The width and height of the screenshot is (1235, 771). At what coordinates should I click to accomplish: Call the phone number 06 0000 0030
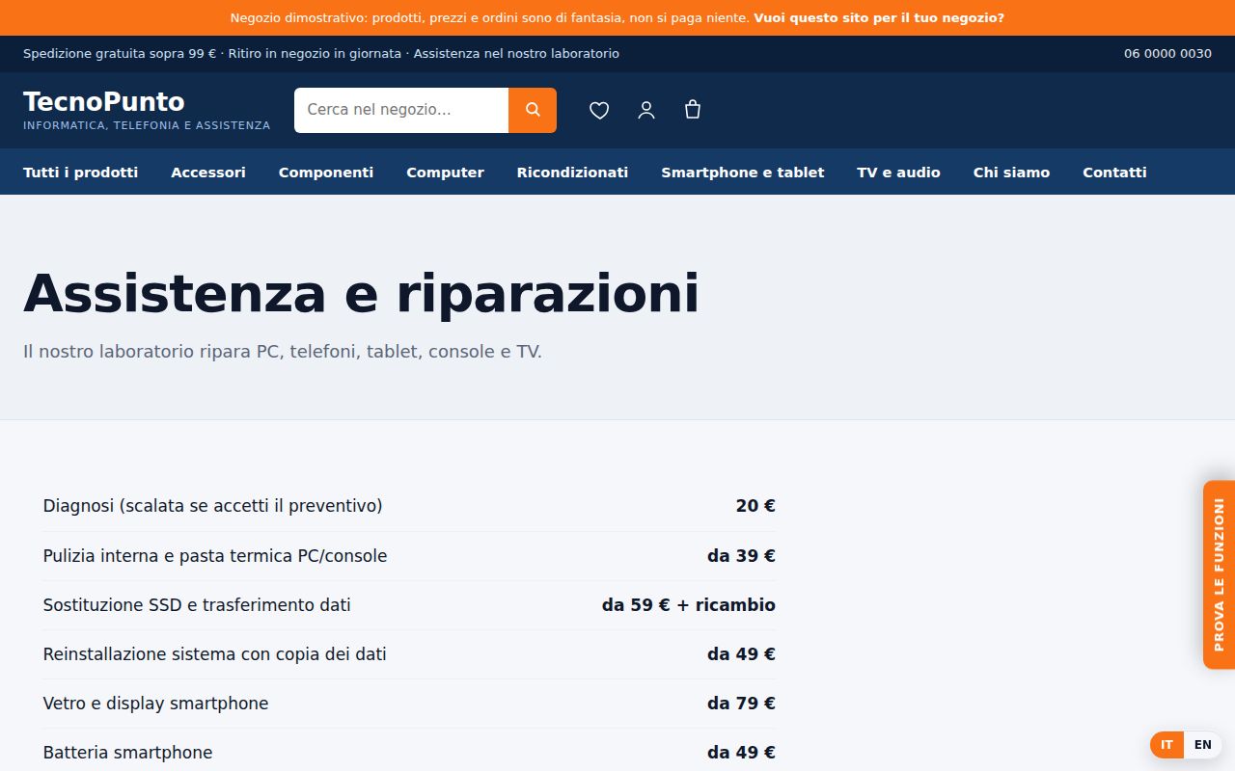pyautogui.click(x=1167, y=54)
